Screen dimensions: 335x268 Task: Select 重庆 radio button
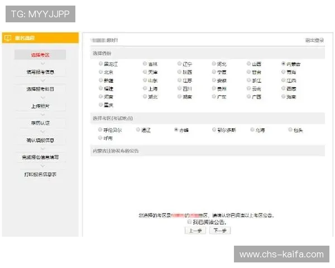point(100,105)
